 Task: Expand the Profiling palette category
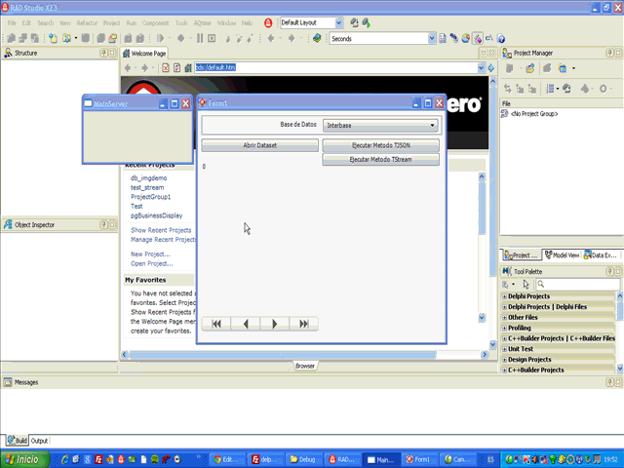pos(504,328)
